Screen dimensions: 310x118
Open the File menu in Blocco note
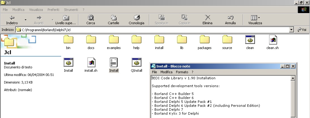[154, 72]
